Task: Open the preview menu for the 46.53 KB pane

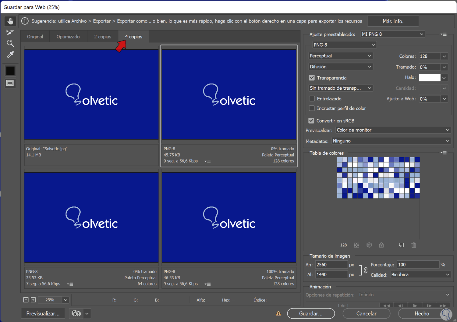Action: coord(207,284)
